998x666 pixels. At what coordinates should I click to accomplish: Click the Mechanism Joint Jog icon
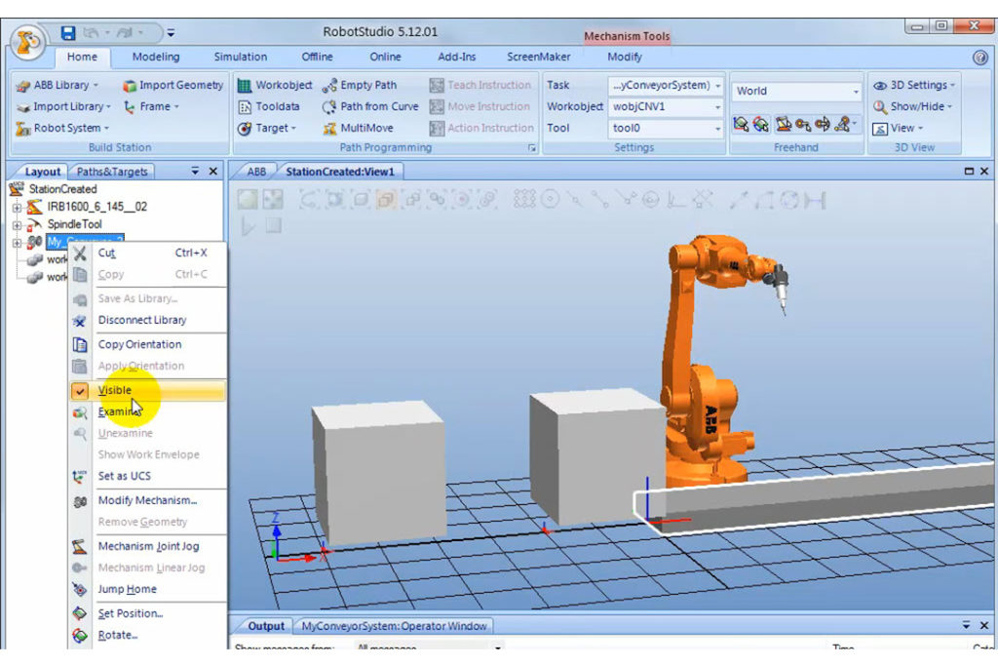[80, 546]
